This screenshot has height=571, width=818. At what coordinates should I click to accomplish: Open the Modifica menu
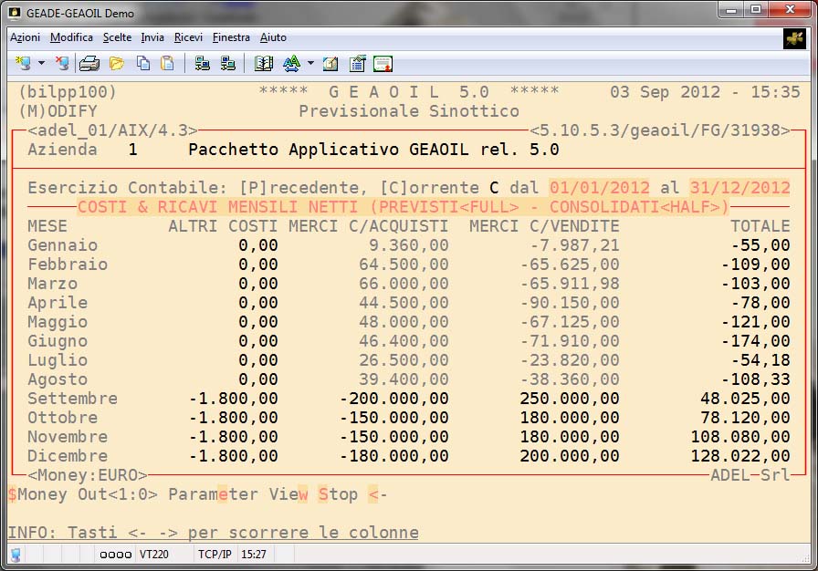(x=71, y=37)
